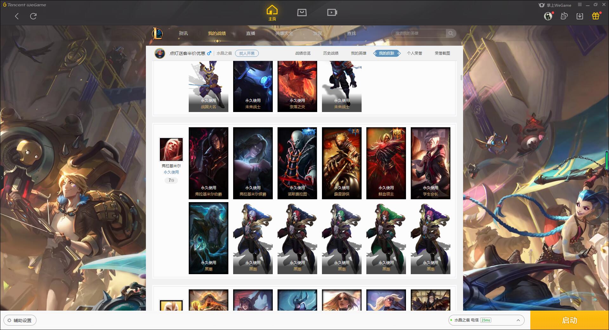Click the green-caped 黑潮 chroma card
609x330 pixels.
(x=386, y=238)
